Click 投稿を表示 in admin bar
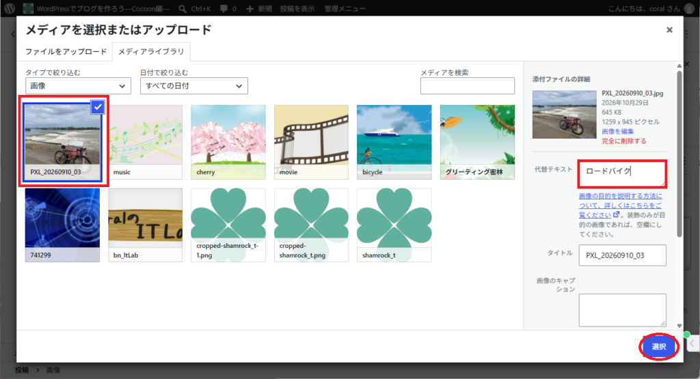This screenshot has width=700, height=379. (297, 8)
